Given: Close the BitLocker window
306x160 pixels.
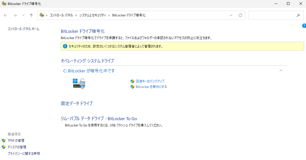Looking at the screenshot, I should click(301, 4).
